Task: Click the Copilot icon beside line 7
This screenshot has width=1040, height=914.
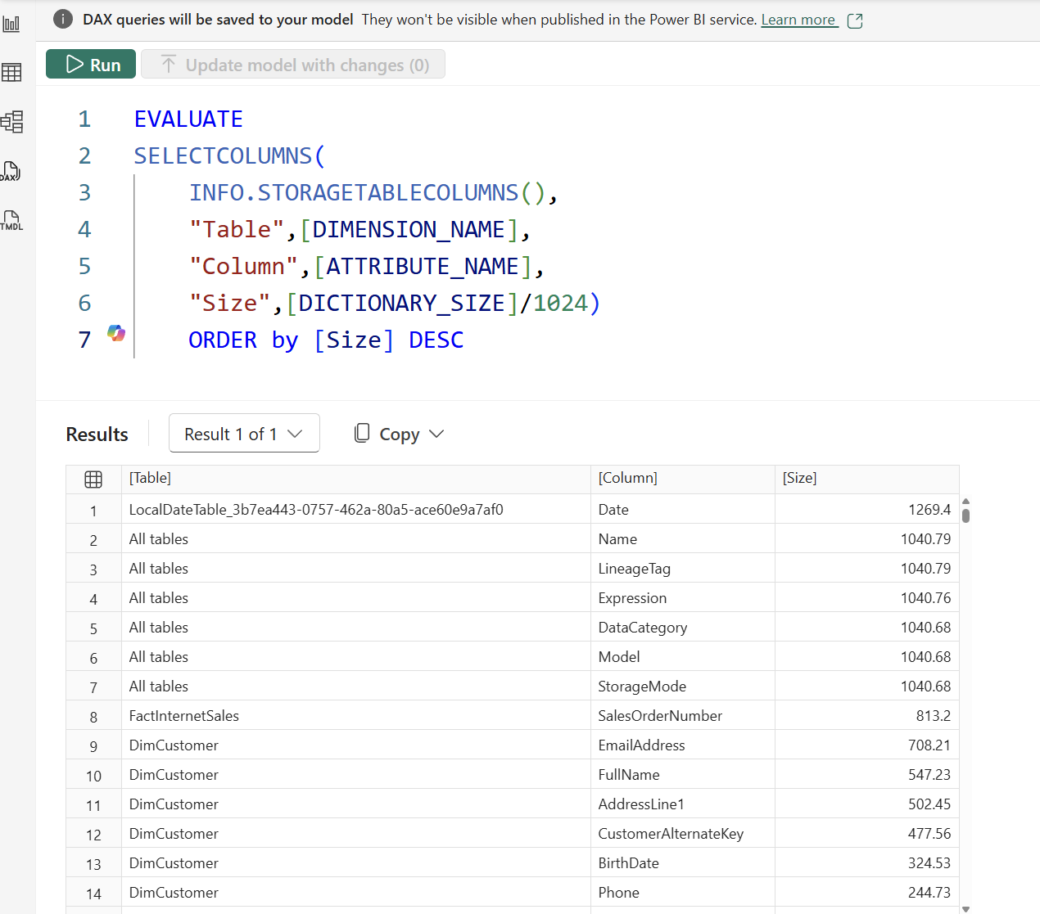Action: (x=116, y=333)
